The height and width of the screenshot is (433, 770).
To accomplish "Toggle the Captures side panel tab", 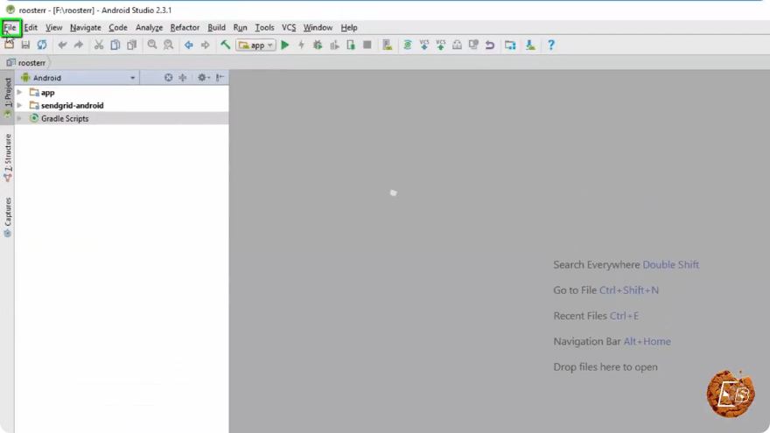I will [x=7, y=217].
